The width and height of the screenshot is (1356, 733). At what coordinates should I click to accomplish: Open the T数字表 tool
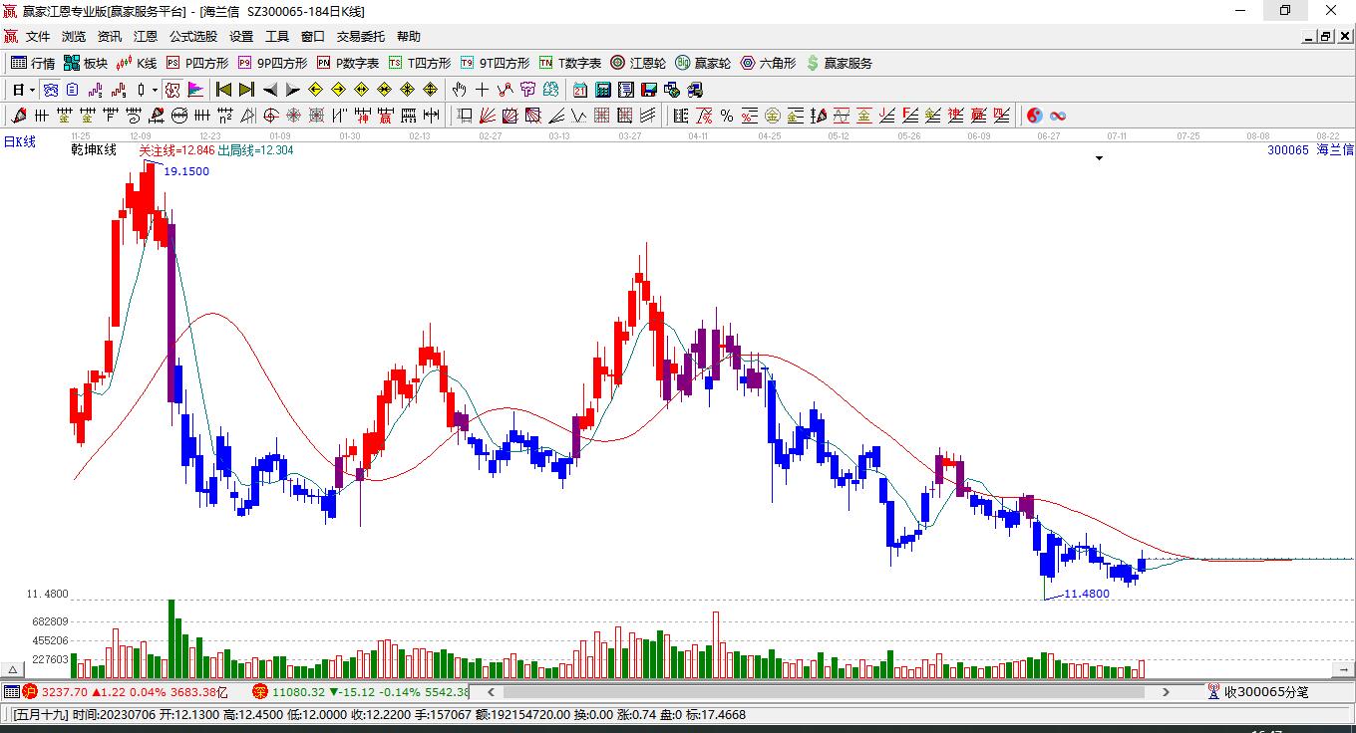[570, 63]
